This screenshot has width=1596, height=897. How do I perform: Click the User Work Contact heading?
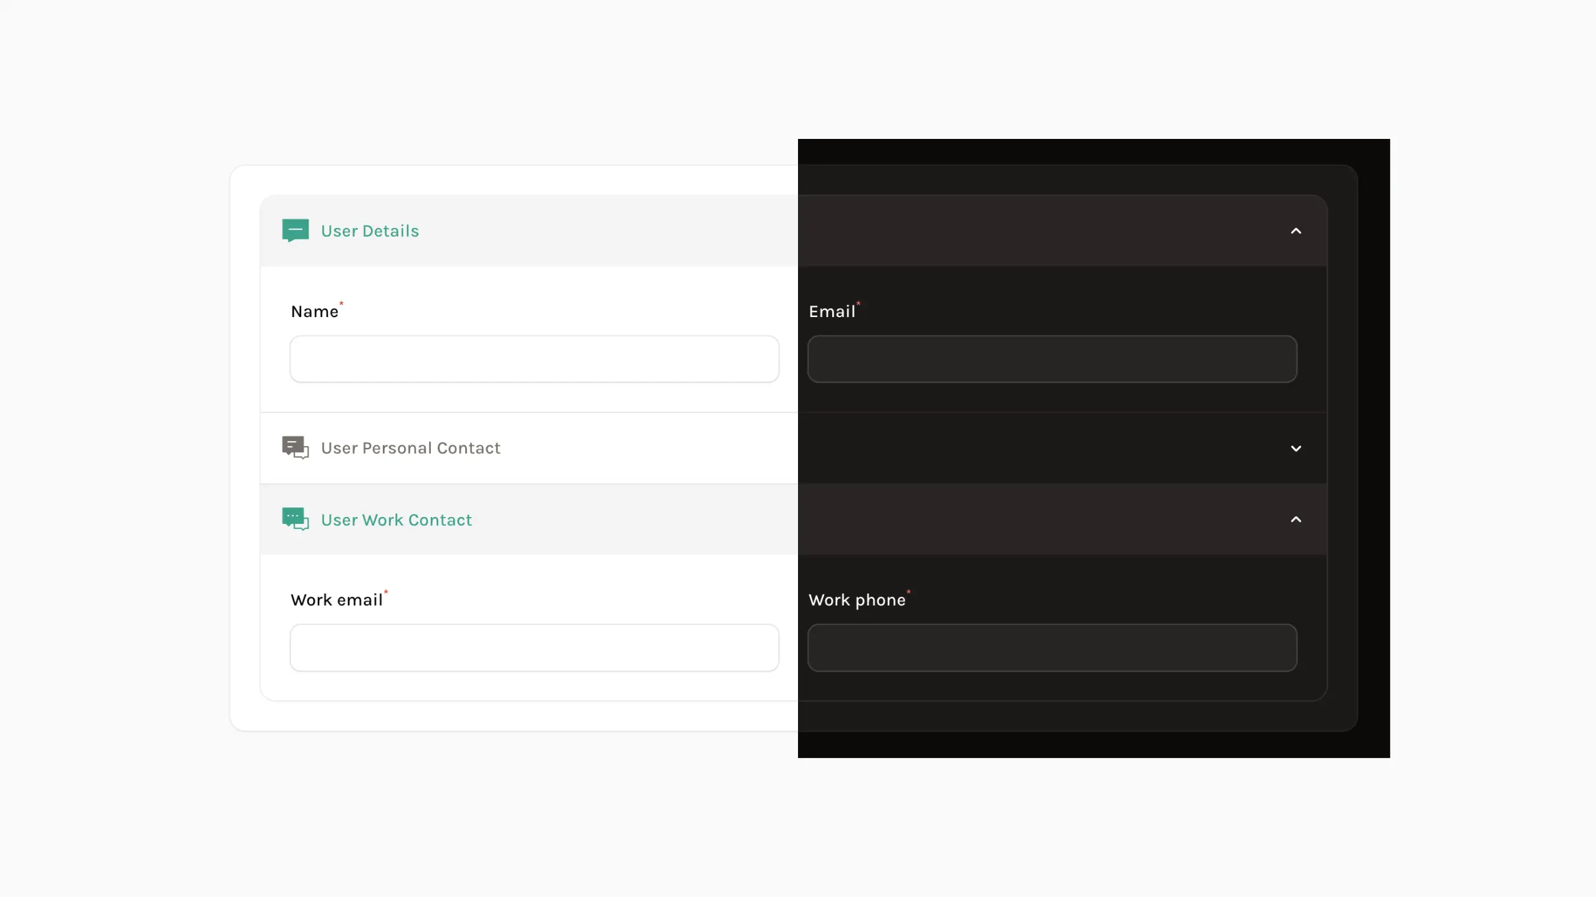click(396, 520)
